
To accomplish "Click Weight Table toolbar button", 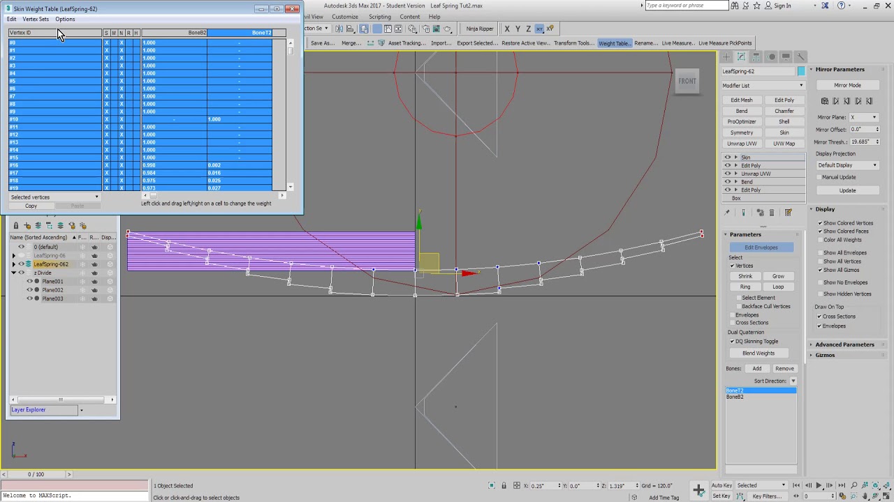I will [x=614, y=43].
